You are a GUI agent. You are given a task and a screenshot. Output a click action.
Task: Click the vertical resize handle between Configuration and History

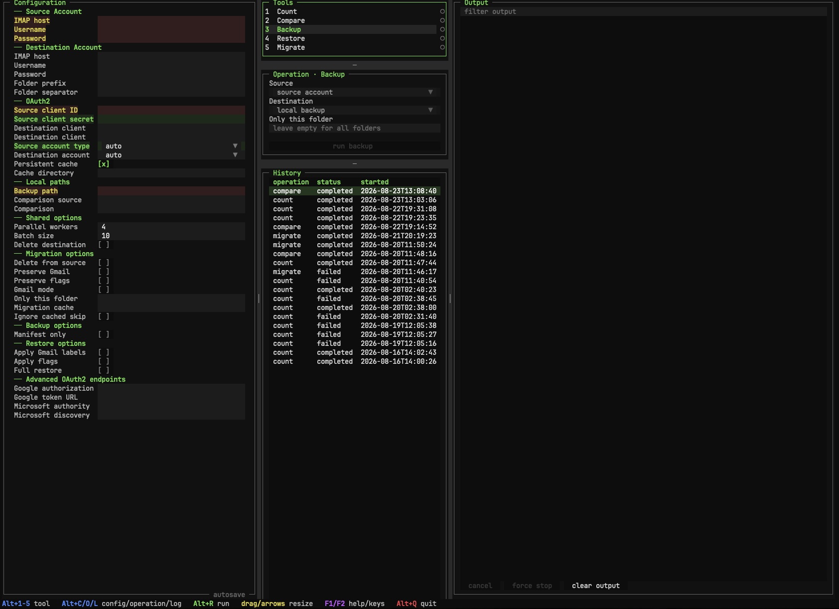click(259, 299)
